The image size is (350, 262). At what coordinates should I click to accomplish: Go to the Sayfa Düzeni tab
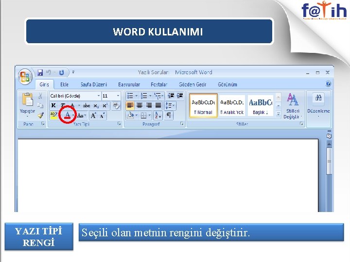[94, 84]
